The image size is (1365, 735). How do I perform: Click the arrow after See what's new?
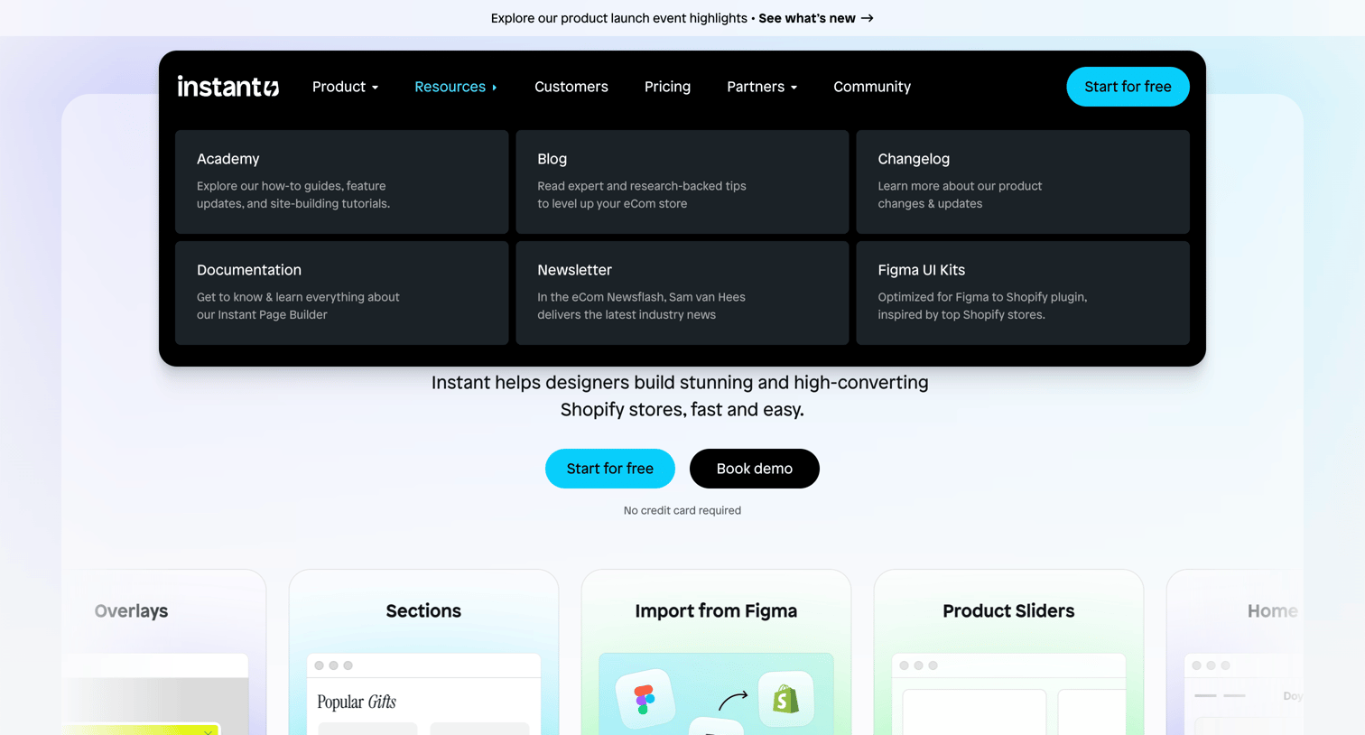(x=867, y=18)
